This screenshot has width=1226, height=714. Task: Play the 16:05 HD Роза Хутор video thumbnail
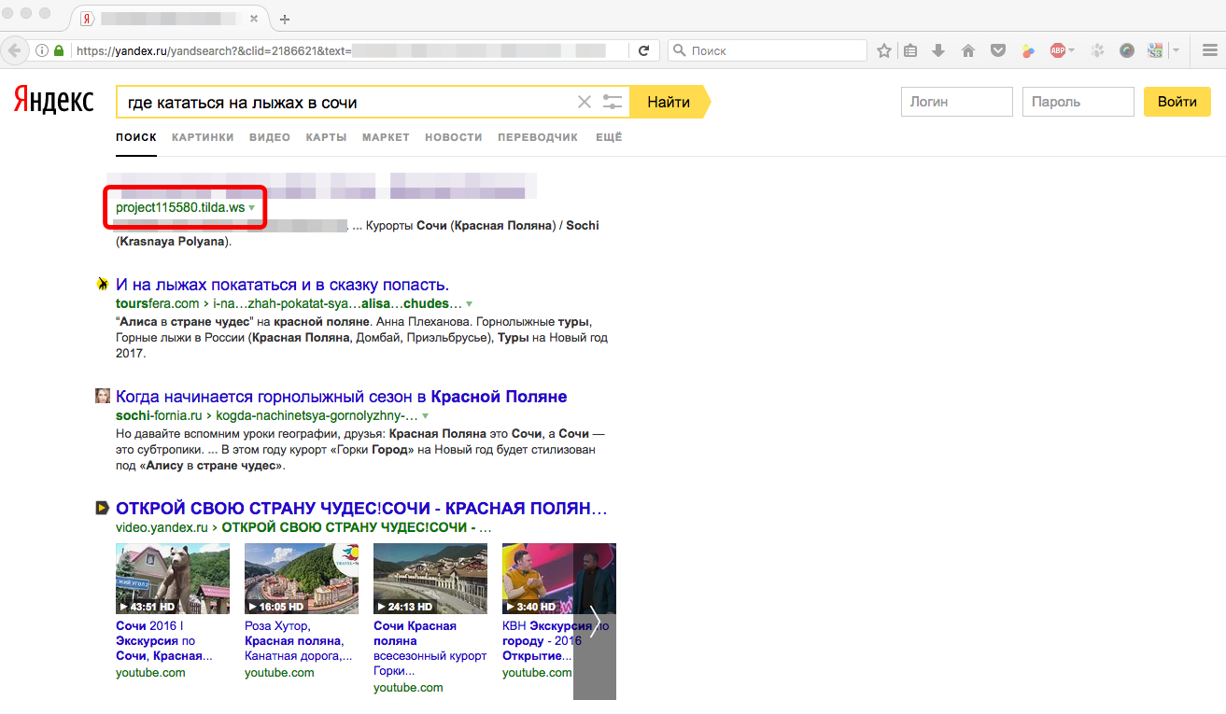pyautogui.click(x=301, y=579)
